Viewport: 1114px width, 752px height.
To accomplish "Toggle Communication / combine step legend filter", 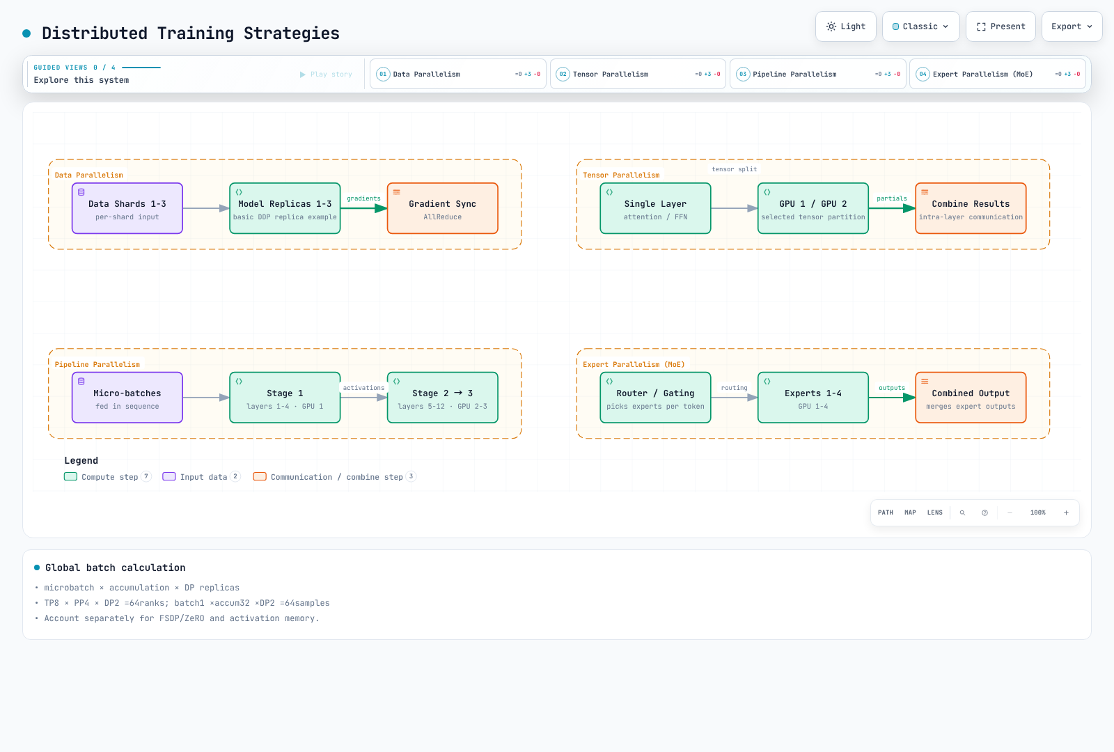I will coord(334,477).
